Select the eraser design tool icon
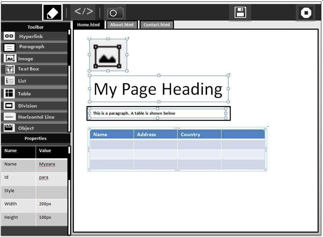 pyautogui.click(x=52, y=12)
